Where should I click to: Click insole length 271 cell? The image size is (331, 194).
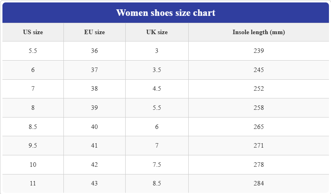point(259,146)
